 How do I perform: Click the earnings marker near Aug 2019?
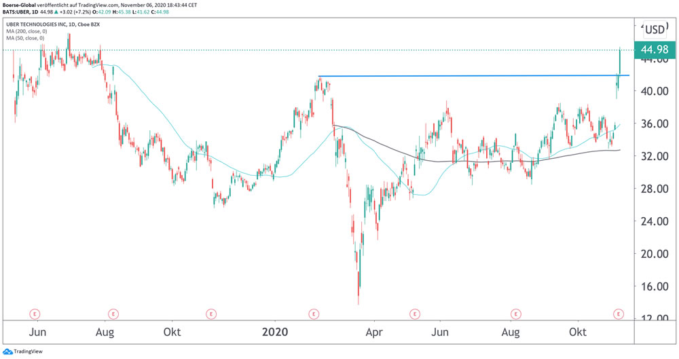113,314
